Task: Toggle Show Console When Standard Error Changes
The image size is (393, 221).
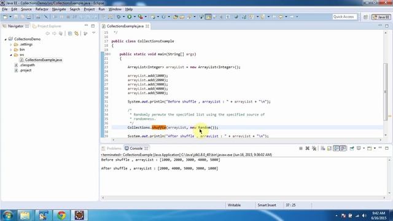Action: pyautogui.click(x=343, y=149)
